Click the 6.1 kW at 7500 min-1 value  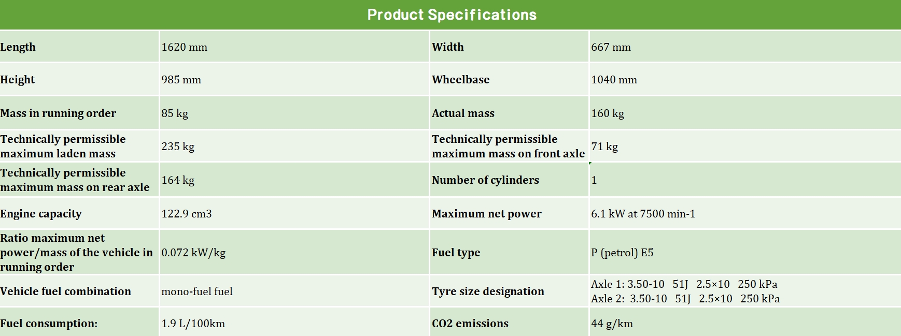click(x=643, y=214)
